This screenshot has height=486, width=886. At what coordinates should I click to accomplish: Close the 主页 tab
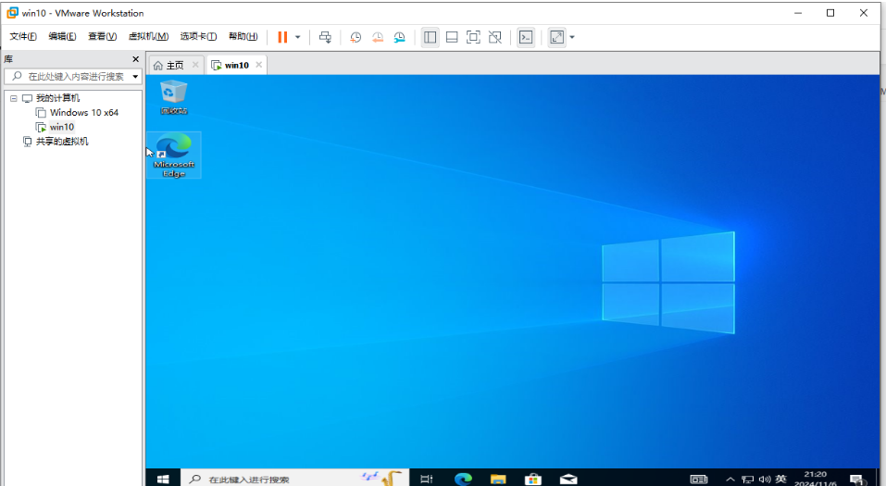[x=195, y=65]
